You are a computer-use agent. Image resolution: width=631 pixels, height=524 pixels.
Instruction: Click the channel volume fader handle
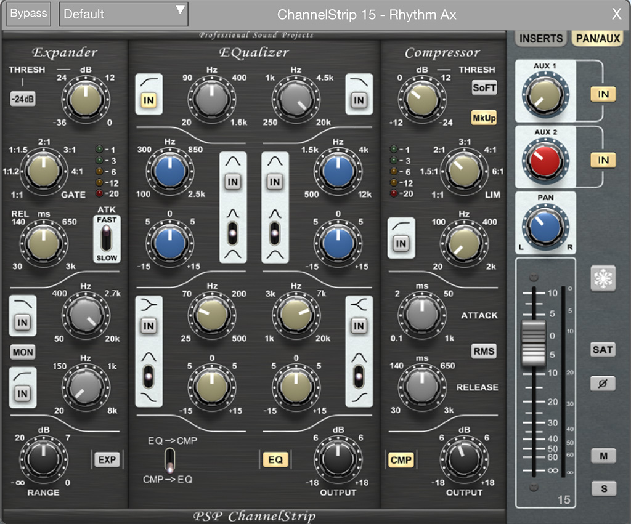[534, 343]
